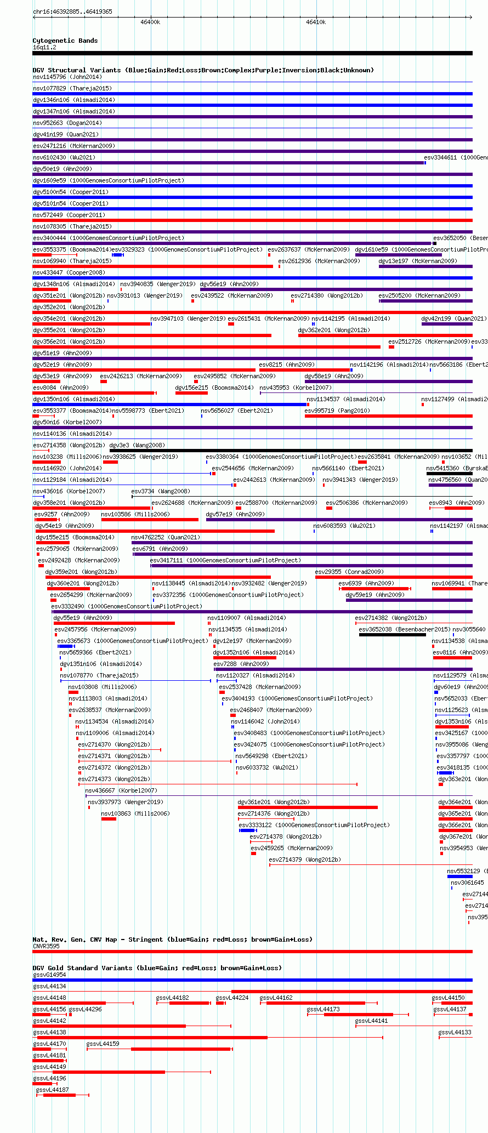The width and height of the screenshot is (488, 1133).
Task: Open variant dgv1346n106 (Alsmadi2014)
Action: pyautogui.click(x=74, y=100)
